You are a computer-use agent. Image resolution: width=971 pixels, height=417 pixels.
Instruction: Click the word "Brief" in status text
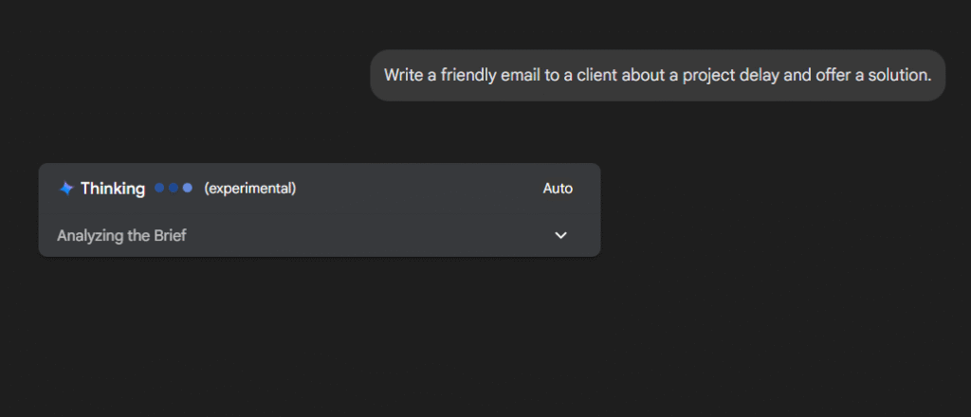[x=169, y=236]
